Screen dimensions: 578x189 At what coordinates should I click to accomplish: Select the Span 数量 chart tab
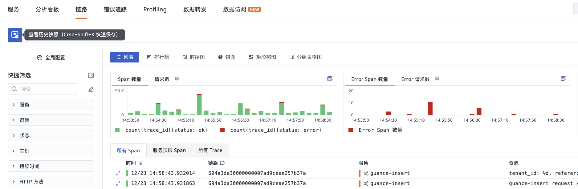pyautogui.click(x=129, y=79)
